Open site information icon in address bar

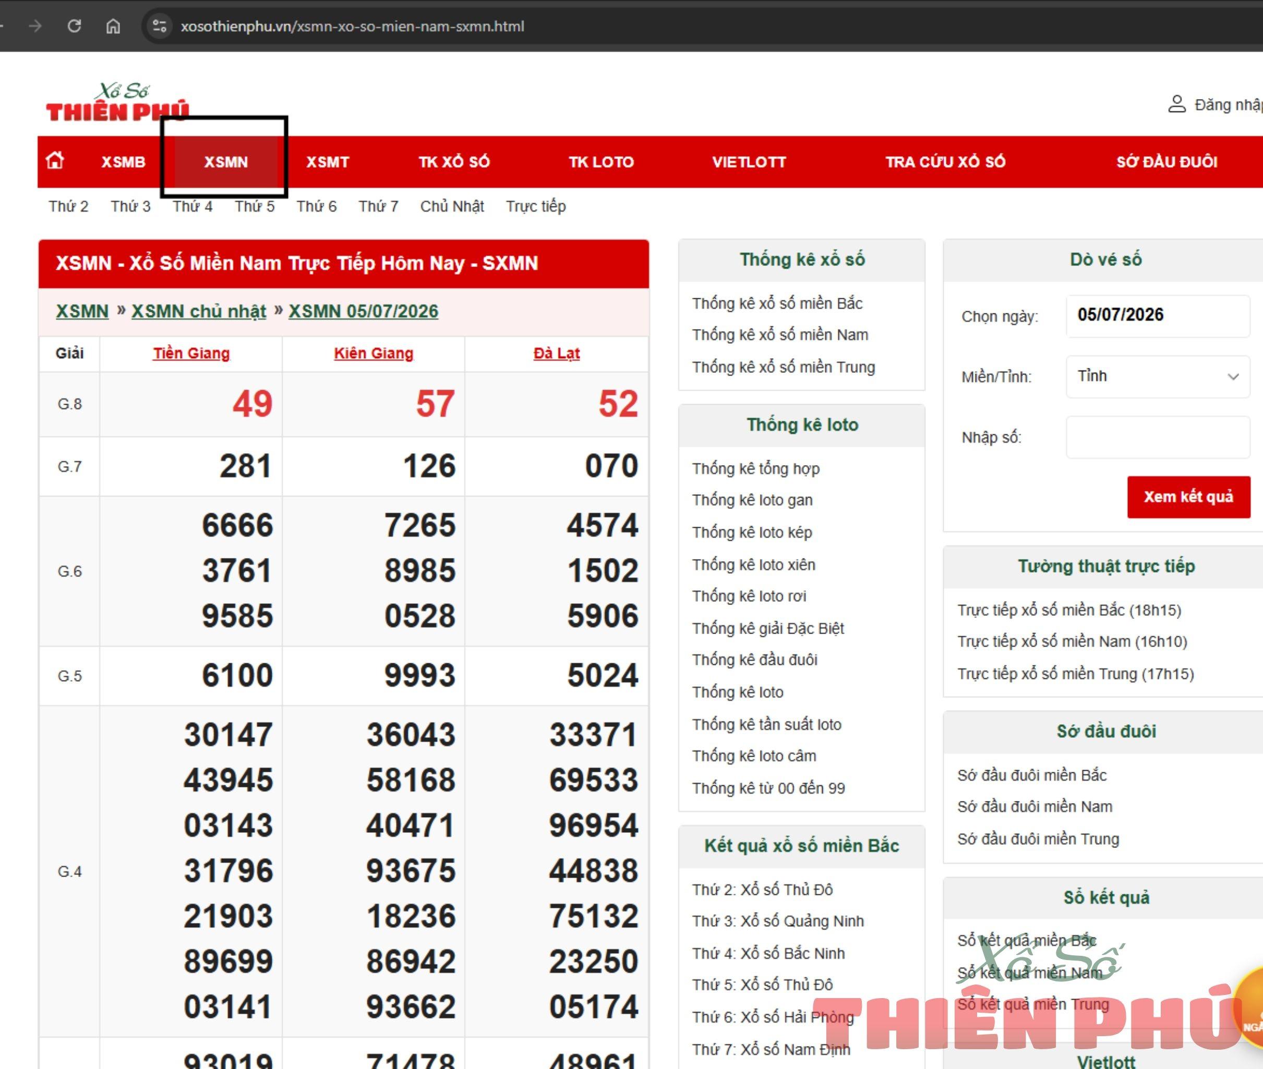pos(160,26)
